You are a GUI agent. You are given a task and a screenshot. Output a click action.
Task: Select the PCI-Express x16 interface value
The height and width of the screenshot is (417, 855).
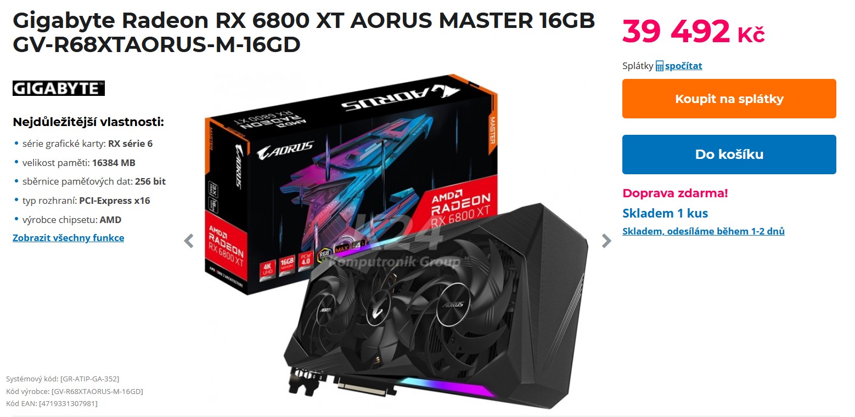tap(115, 201)
